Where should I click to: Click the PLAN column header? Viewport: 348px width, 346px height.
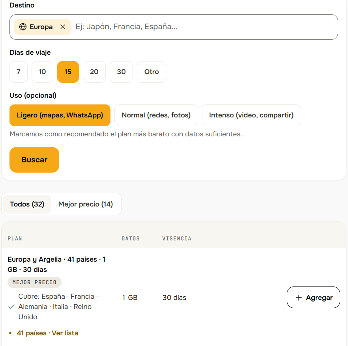tap(15, 238)
